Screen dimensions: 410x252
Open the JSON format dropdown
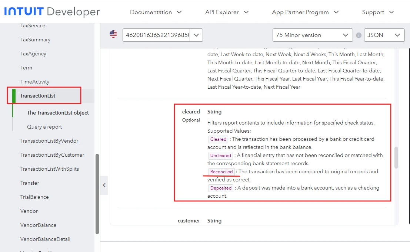384,35
